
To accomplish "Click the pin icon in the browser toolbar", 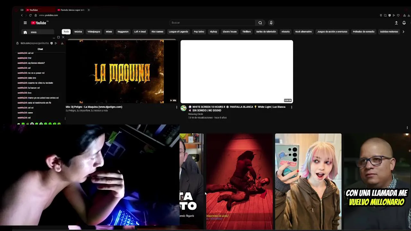I will pyautogui.click(x=381, y=15).
